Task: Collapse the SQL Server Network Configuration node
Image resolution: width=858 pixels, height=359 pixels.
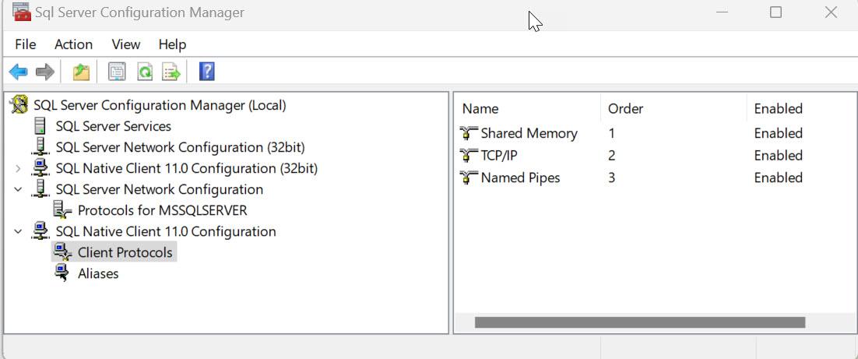Action: pos(18,189)
